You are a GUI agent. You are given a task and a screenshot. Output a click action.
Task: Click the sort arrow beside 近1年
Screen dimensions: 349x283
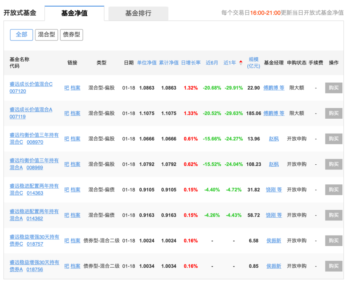click(241, 62)
